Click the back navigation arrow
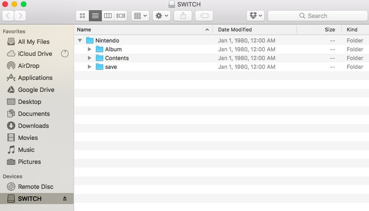Viewport: 369px width, 211px height. coord(9,16)
